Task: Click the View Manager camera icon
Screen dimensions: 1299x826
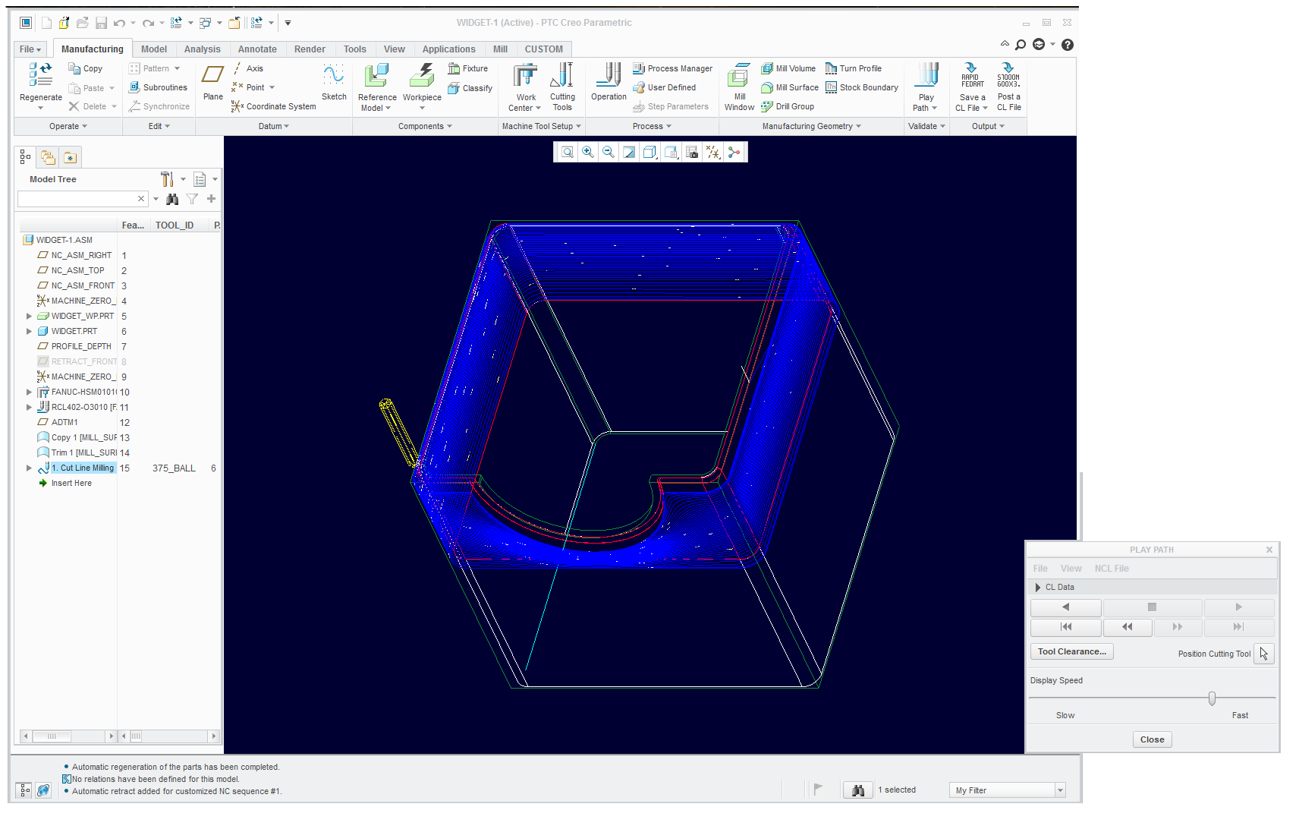Action: 692,153
